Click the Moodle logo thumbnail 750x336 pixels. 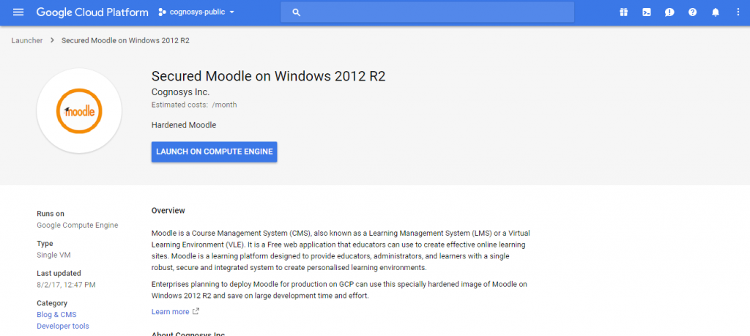pos(79,111)
